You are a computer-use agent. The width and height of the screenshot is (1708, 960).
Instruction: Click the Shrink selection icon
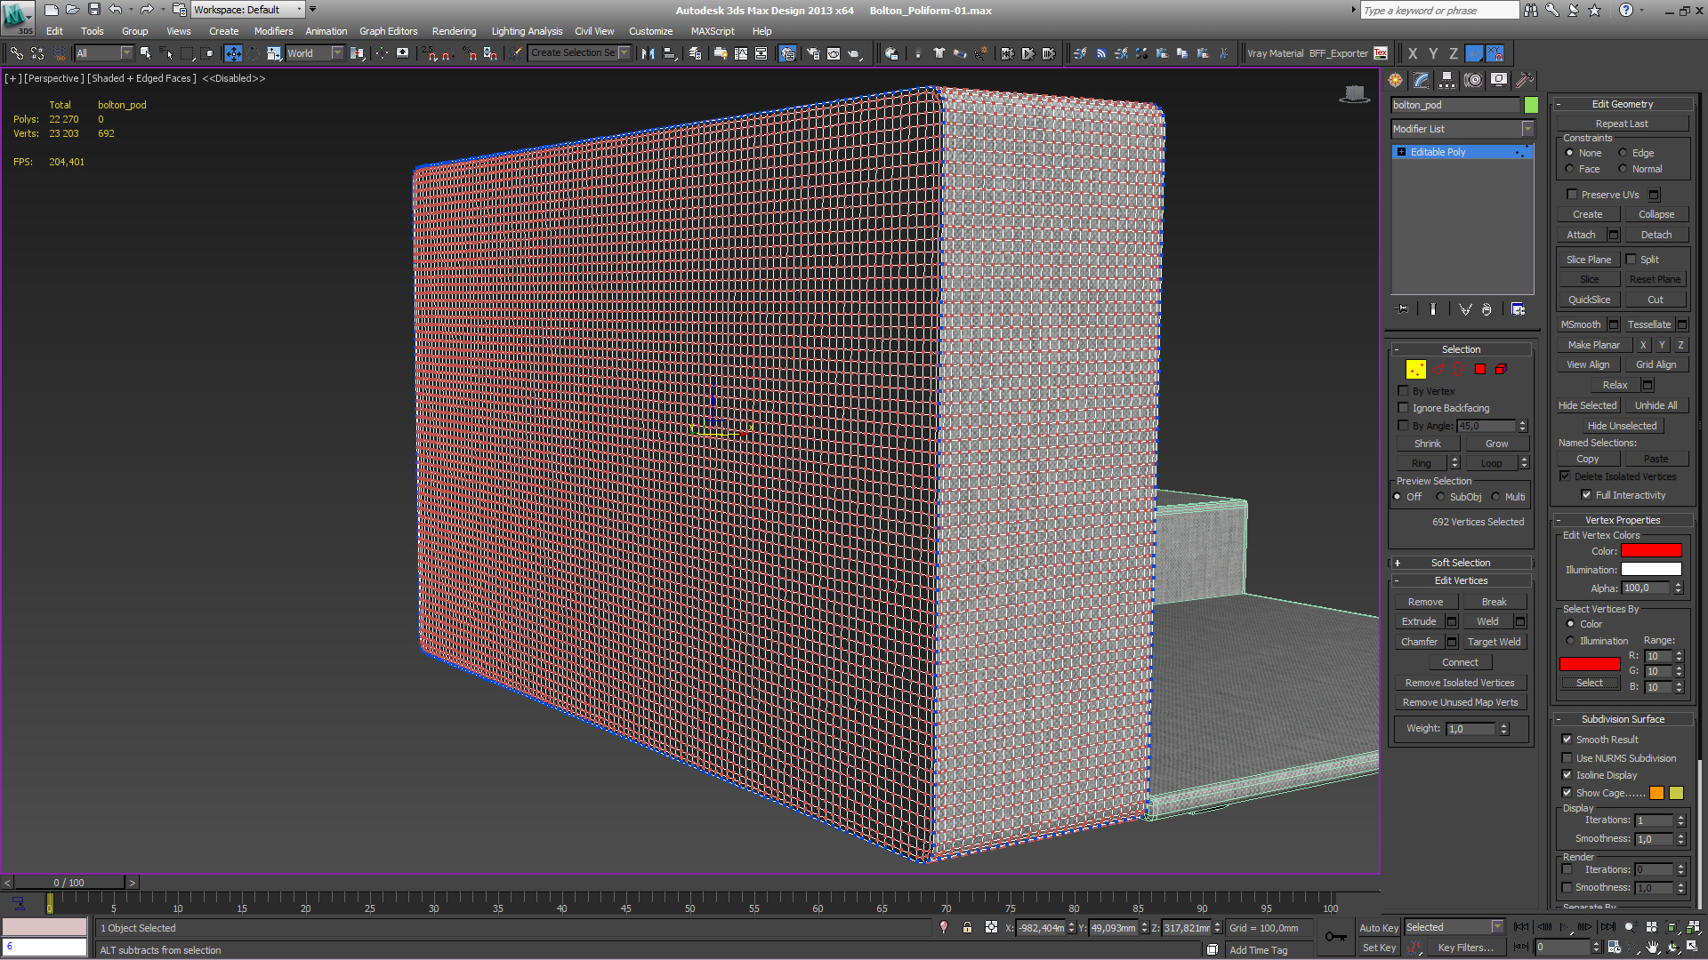point(1428,442)
